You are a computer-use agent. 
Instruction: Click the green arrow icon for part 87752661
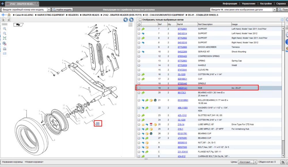pos(143,29)
